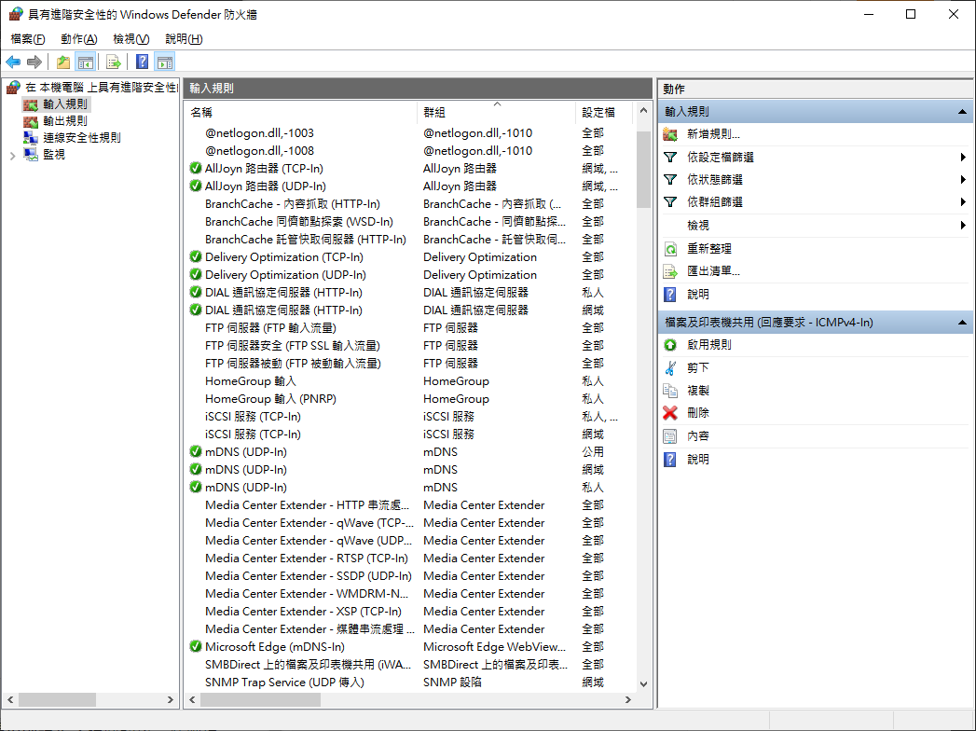Click the 內容 action link

click(x=698, y=435)
